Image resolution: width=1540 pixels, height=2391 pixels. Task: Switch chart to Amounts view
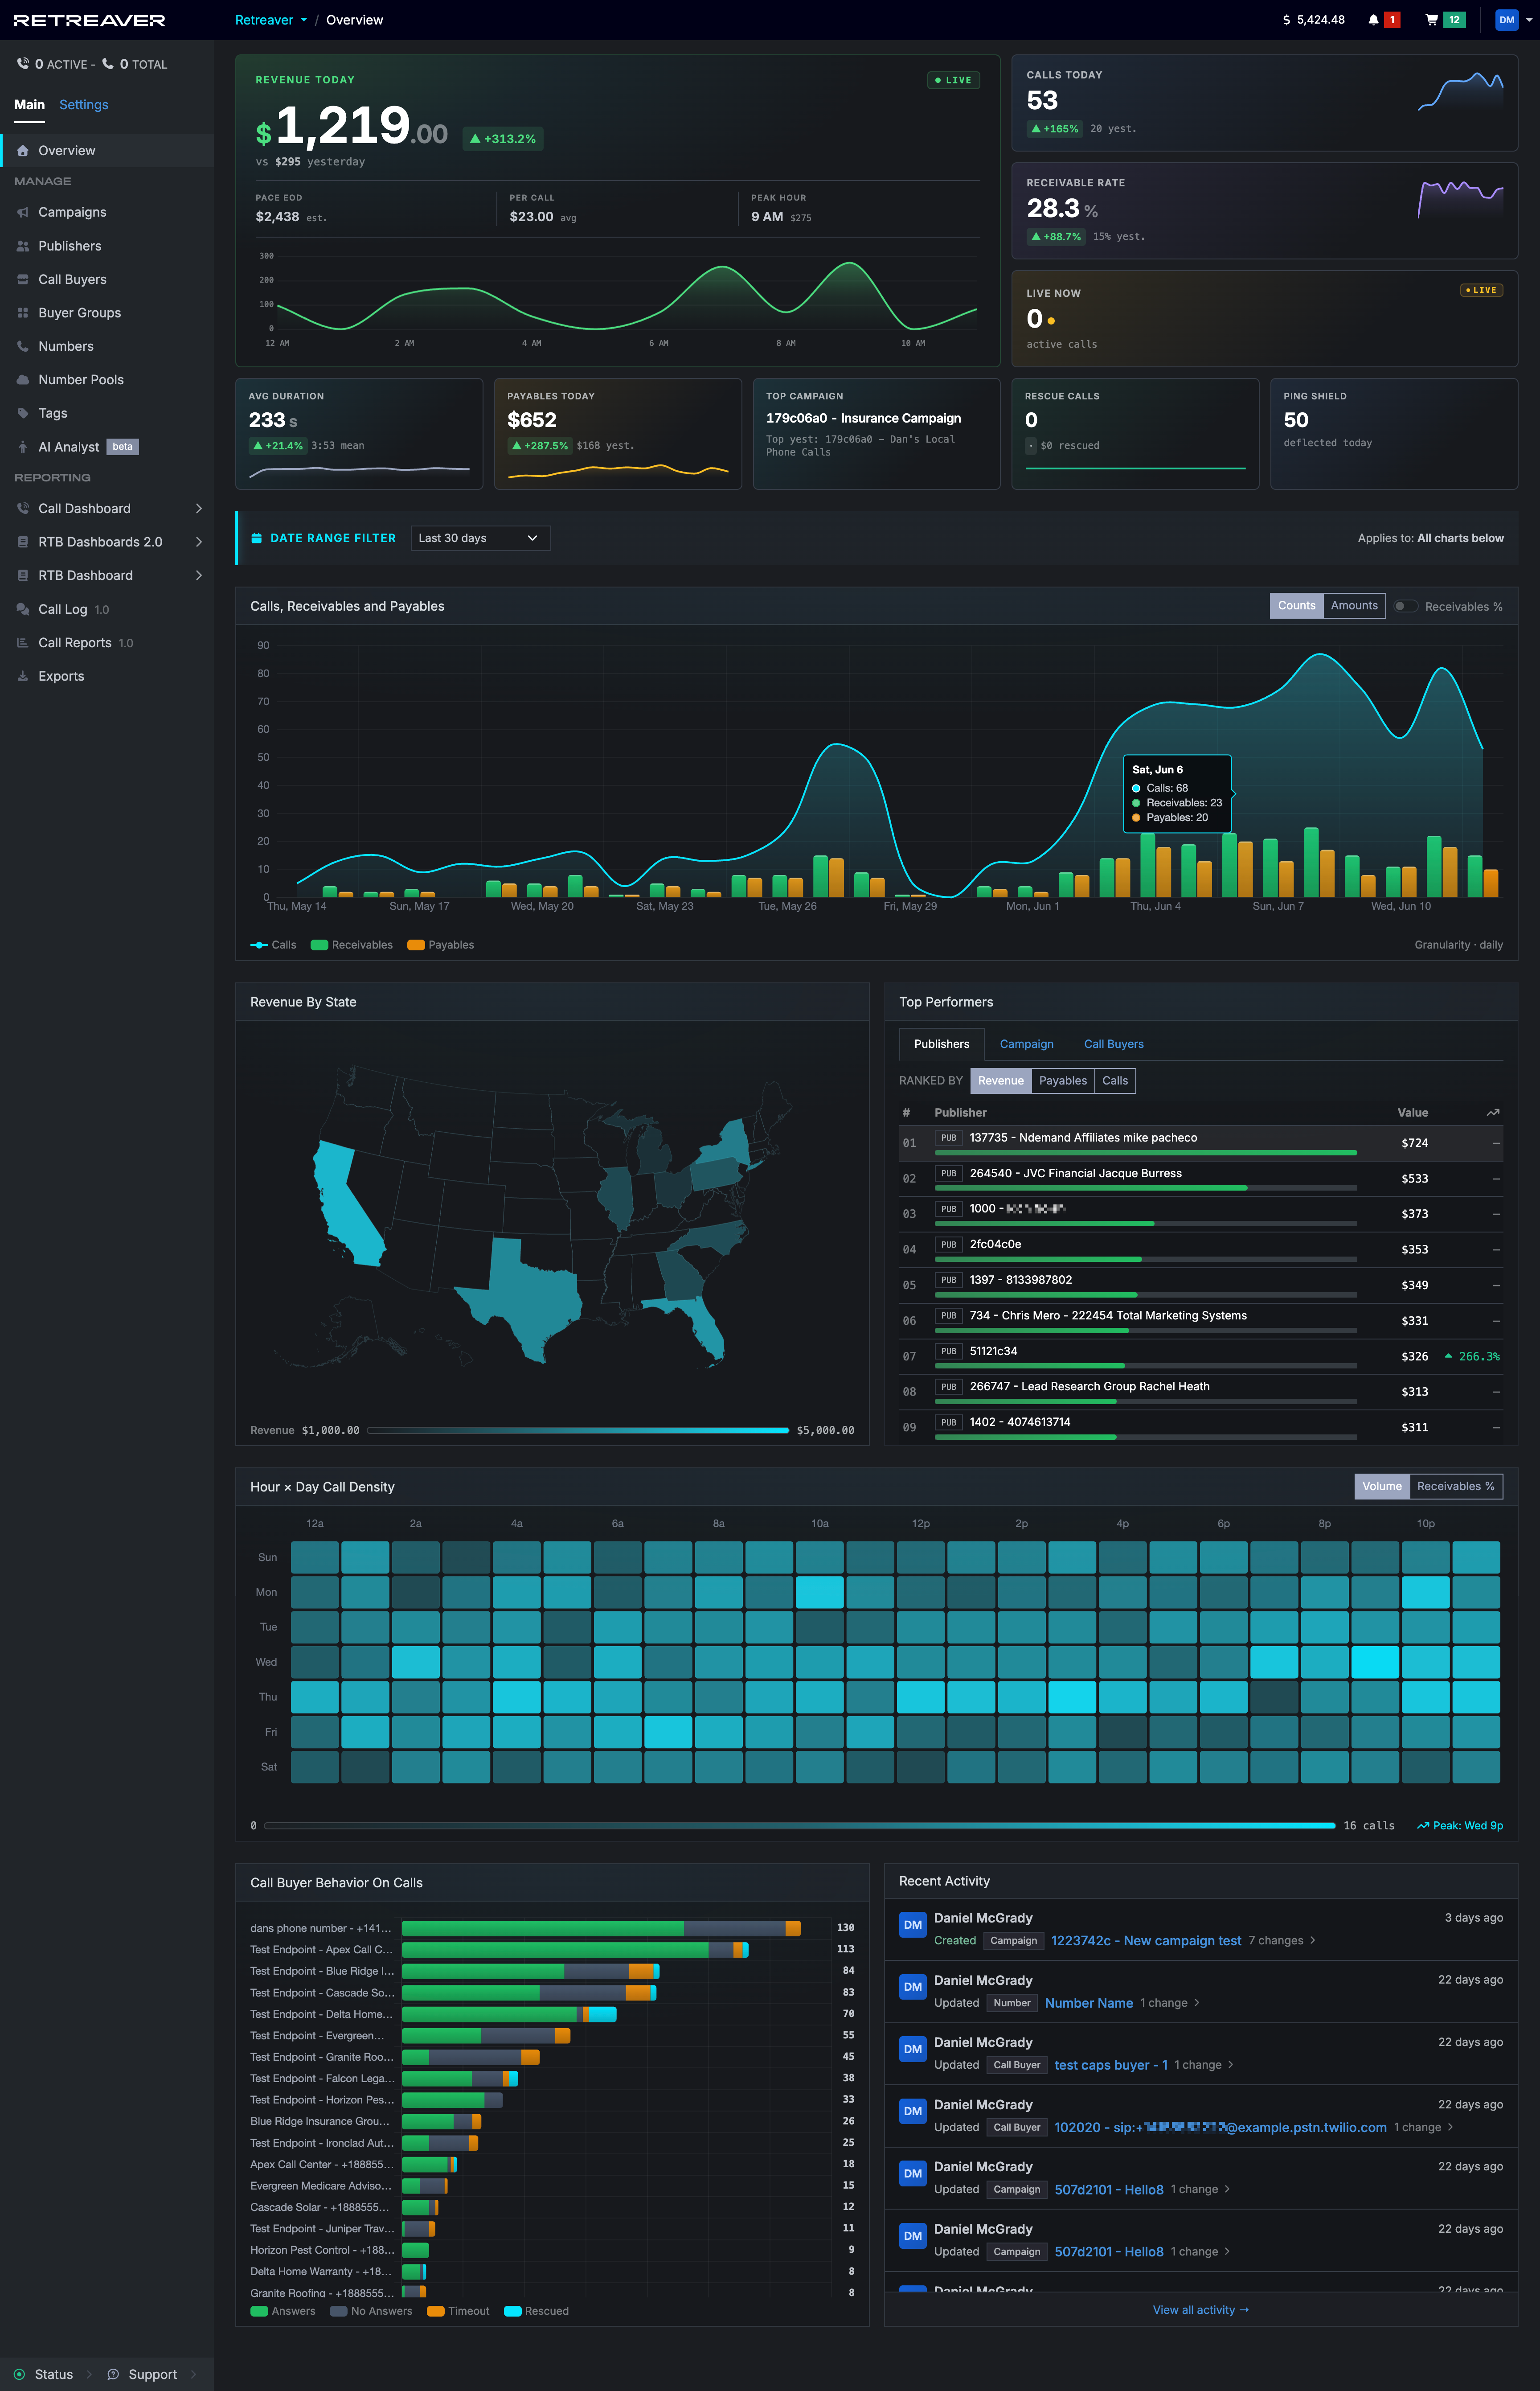(1354, 605)
